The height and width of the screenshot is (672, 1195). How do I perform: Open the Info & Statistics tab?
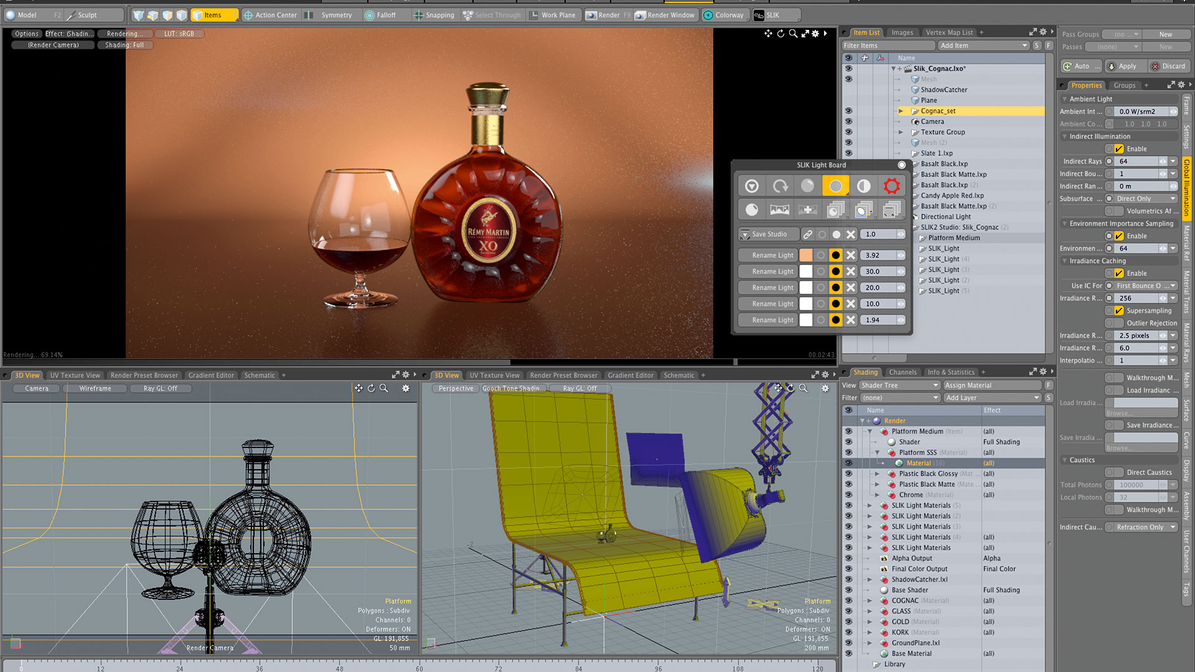(x=950, y=372)
